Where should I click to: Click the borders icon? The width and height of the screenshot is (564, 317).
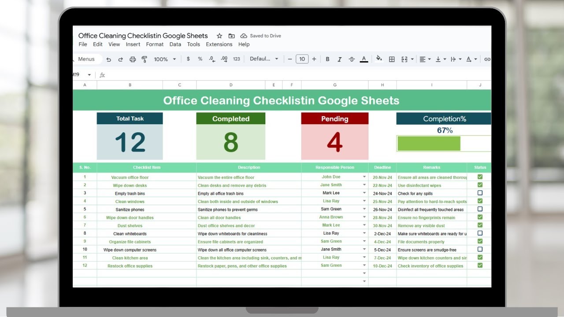[x=392, y=59]
